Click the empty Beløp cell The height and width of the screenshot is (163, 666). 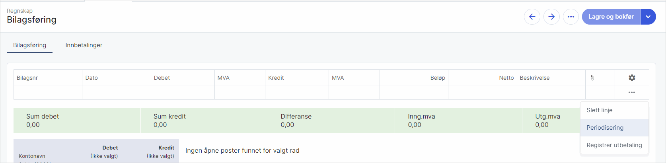(x=414, y=92)
